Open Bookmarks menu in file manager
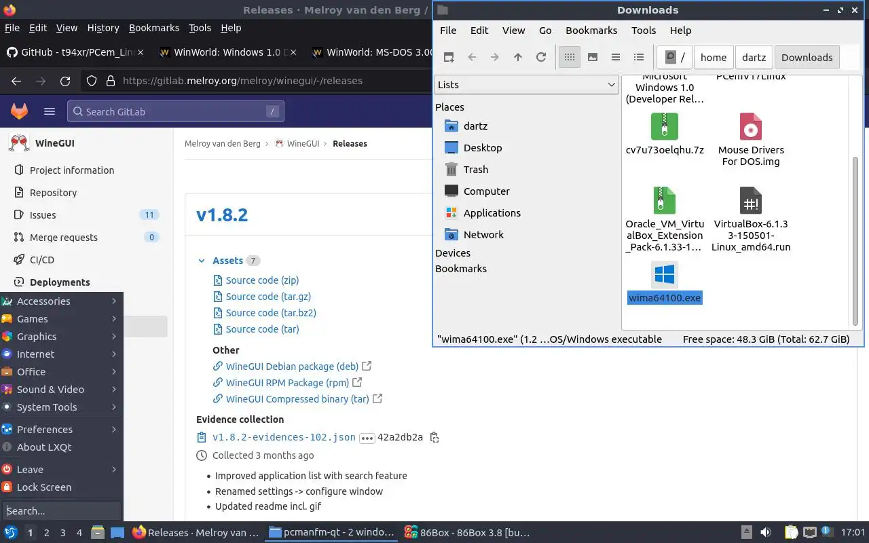This screenshot has width=869, height=543. [x=591, y=30]
